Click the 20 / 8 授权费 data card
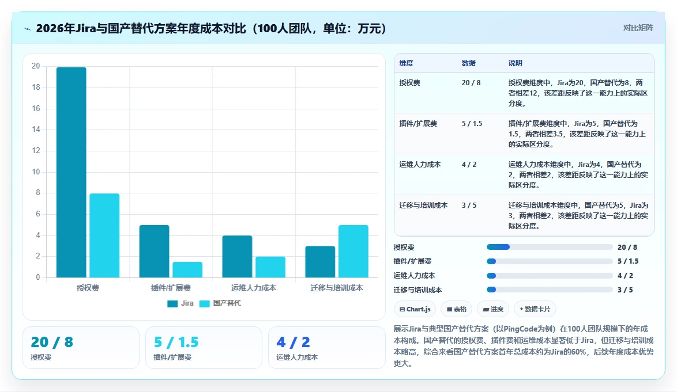Image resolution: width=677 pixels, height=392 pixels. coord(81,348)
